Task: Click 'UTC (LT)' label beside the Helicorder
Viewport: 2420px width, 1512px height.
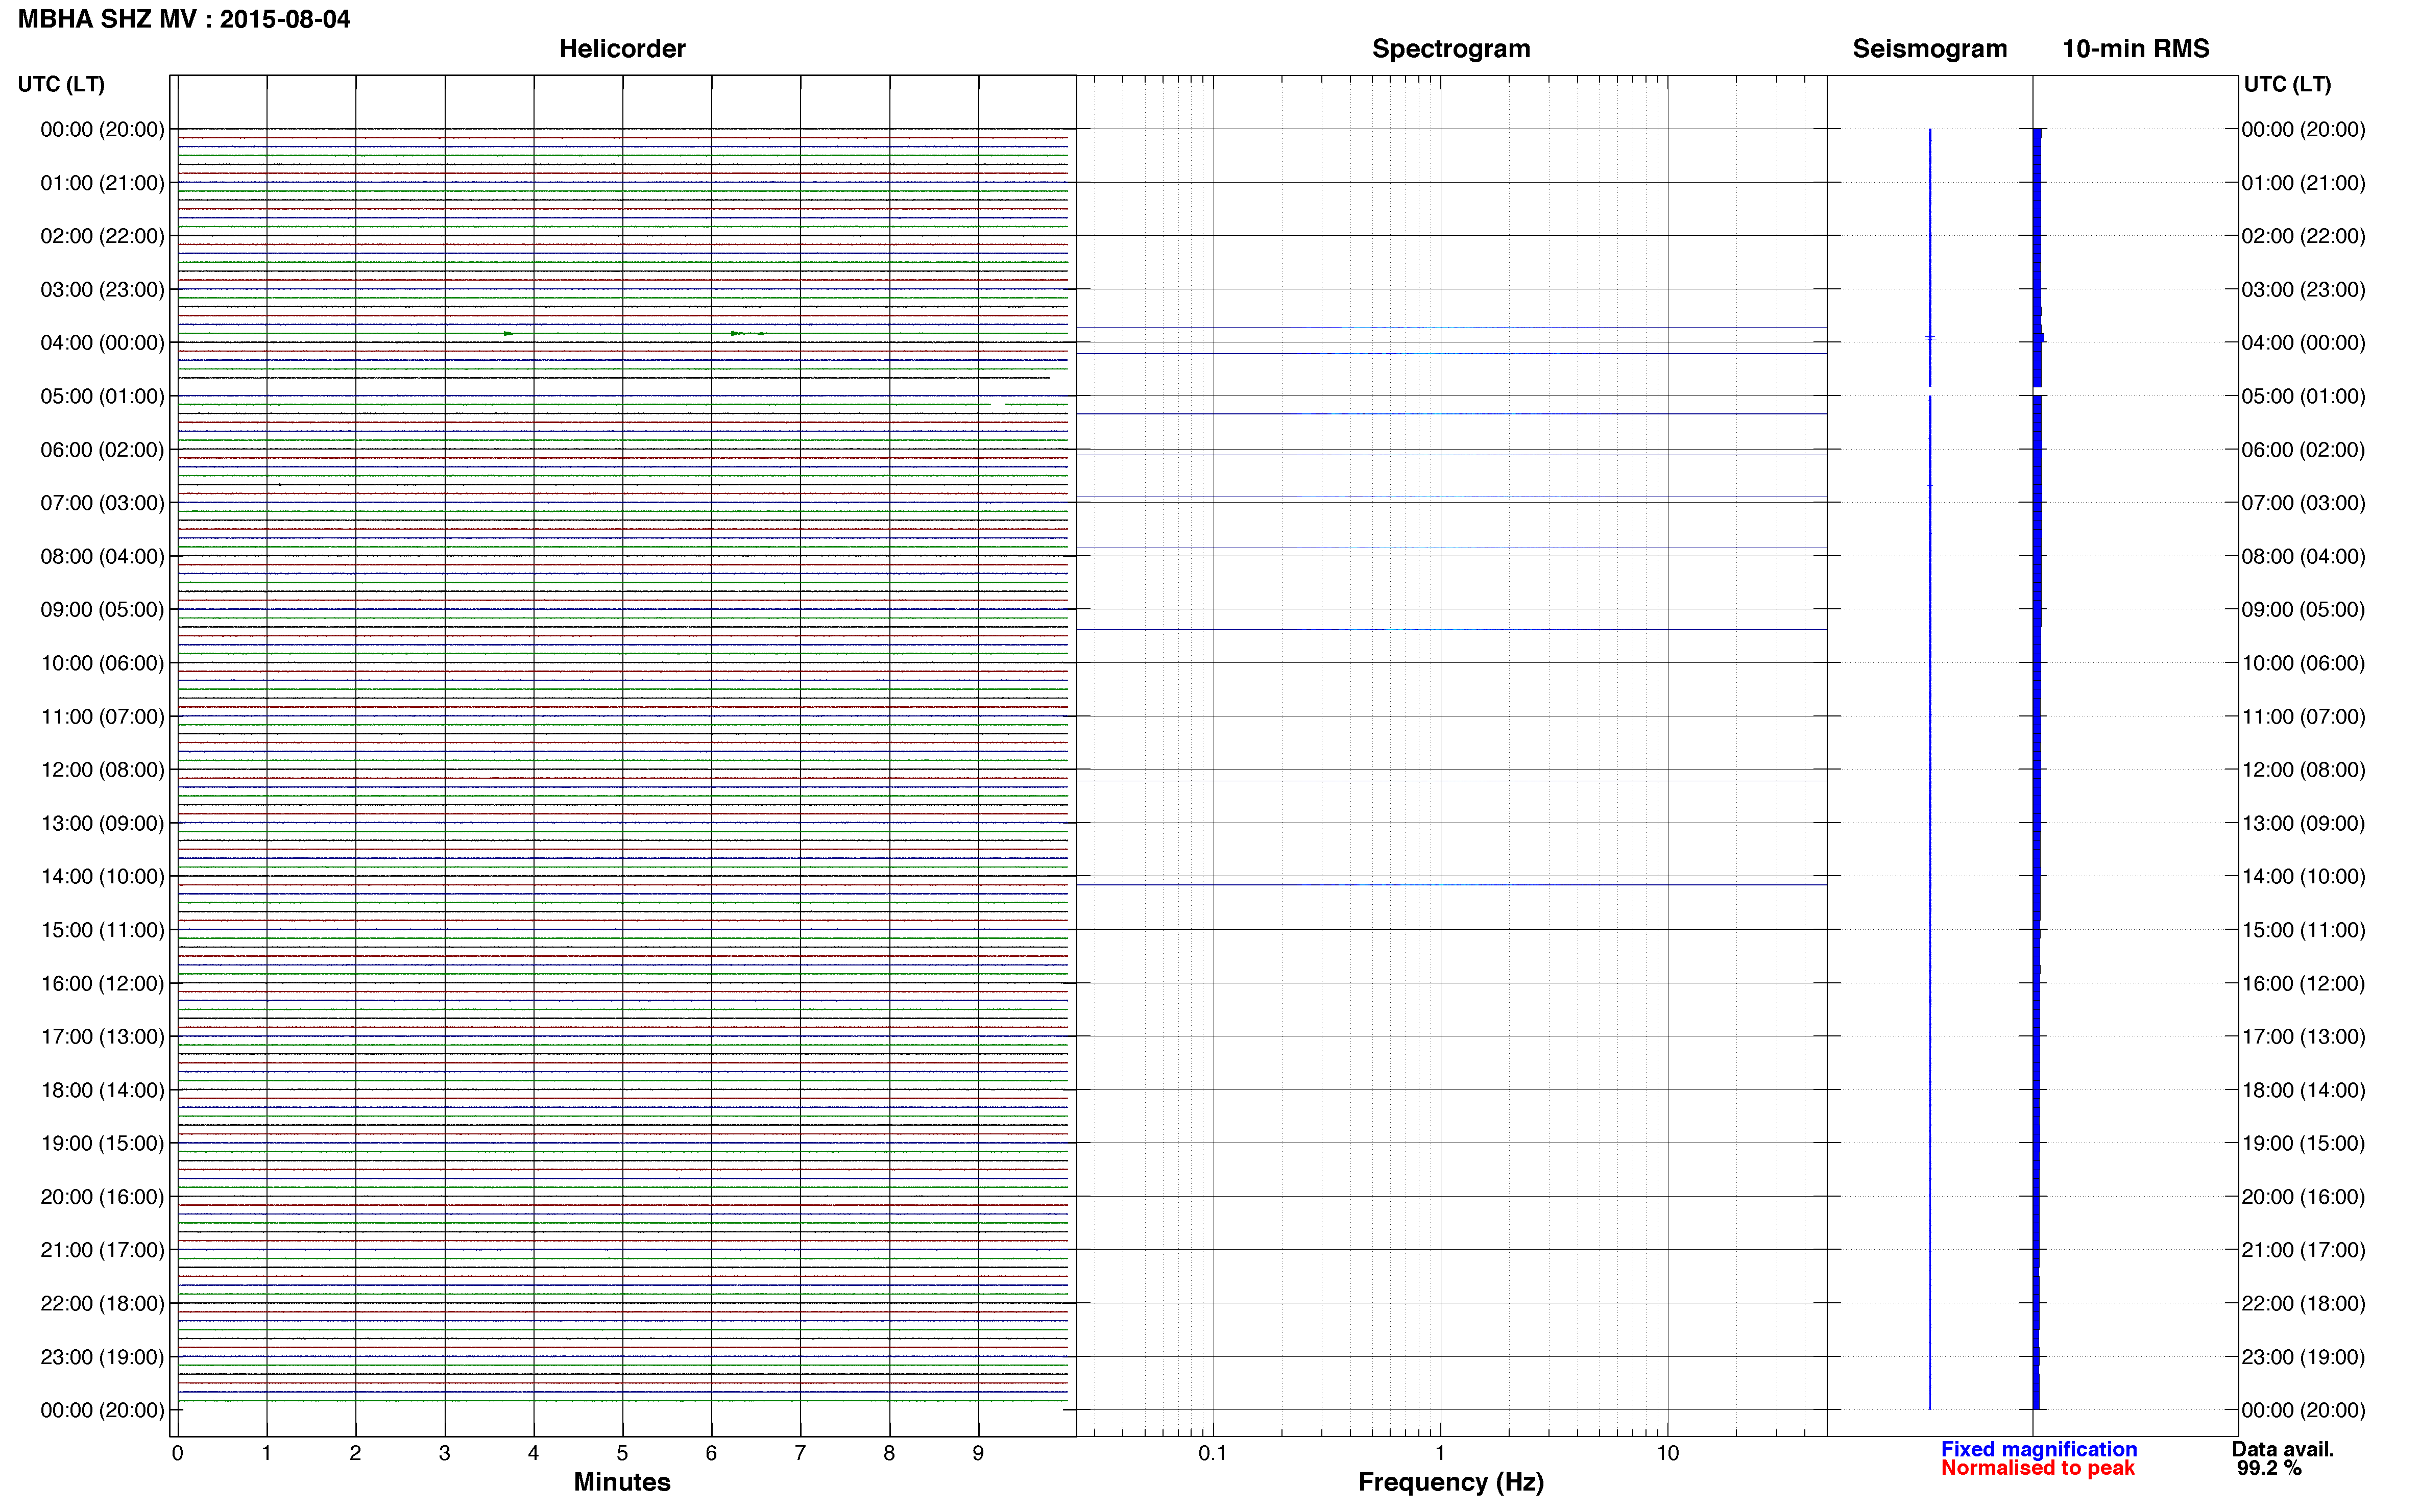Action: coord(61,84)
